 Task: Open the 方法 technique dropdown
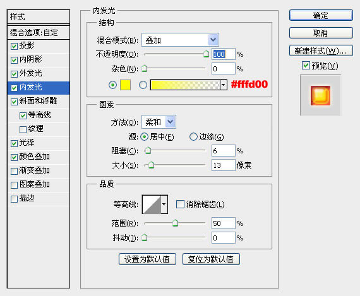point(159,122)
